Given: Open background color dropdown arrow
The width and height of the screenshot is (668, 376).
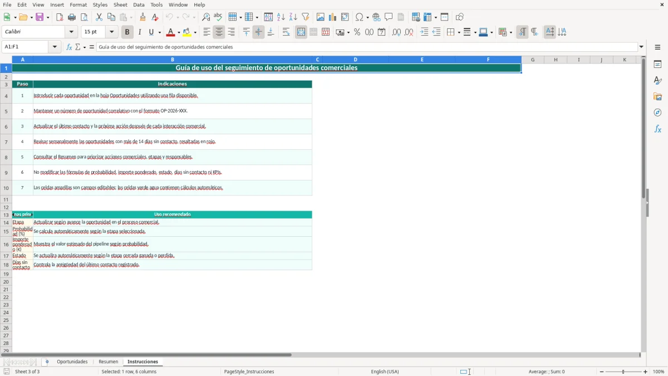Looking at the screenshot, I should 195,32.
